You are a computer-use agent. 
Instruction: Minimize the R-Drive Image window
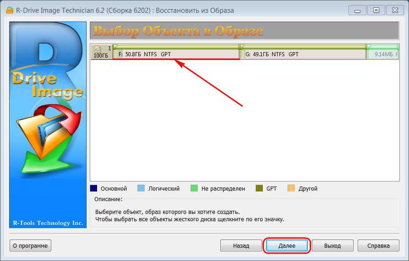click(x=357, y=11)
